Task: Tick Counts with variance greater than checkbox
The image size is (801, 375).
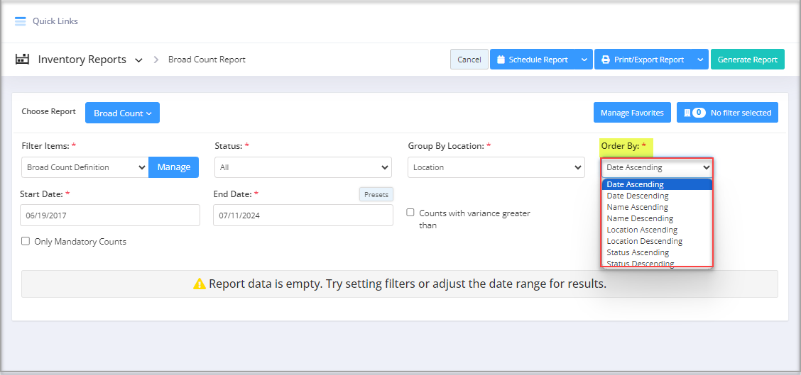Action: pos(410,213)
